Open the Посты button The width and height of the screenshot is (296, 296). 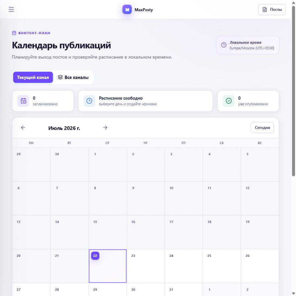272,9
